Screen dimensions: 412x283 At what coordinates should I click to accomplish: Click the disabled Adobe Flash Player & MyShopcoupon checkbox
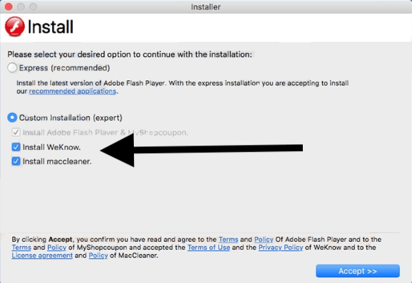click(16, 132)
